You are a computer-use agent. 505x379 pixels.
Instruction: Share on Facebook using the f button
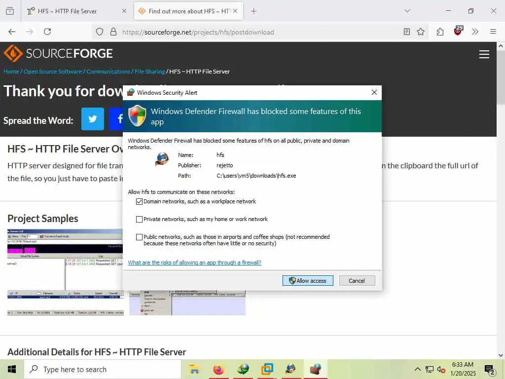coord(116,119)
